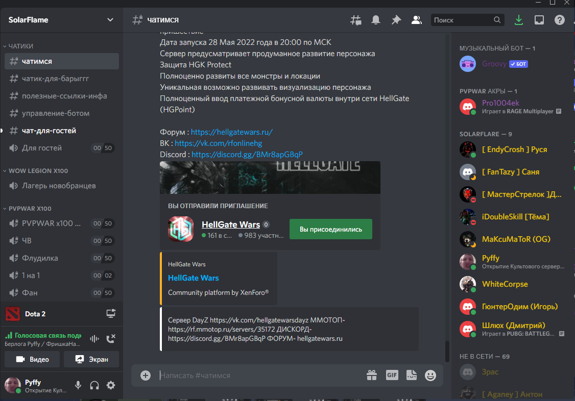Open the HellGate Wars invite title
The width and height of the screenshot is (575, 401).
(x=231, y=224)
